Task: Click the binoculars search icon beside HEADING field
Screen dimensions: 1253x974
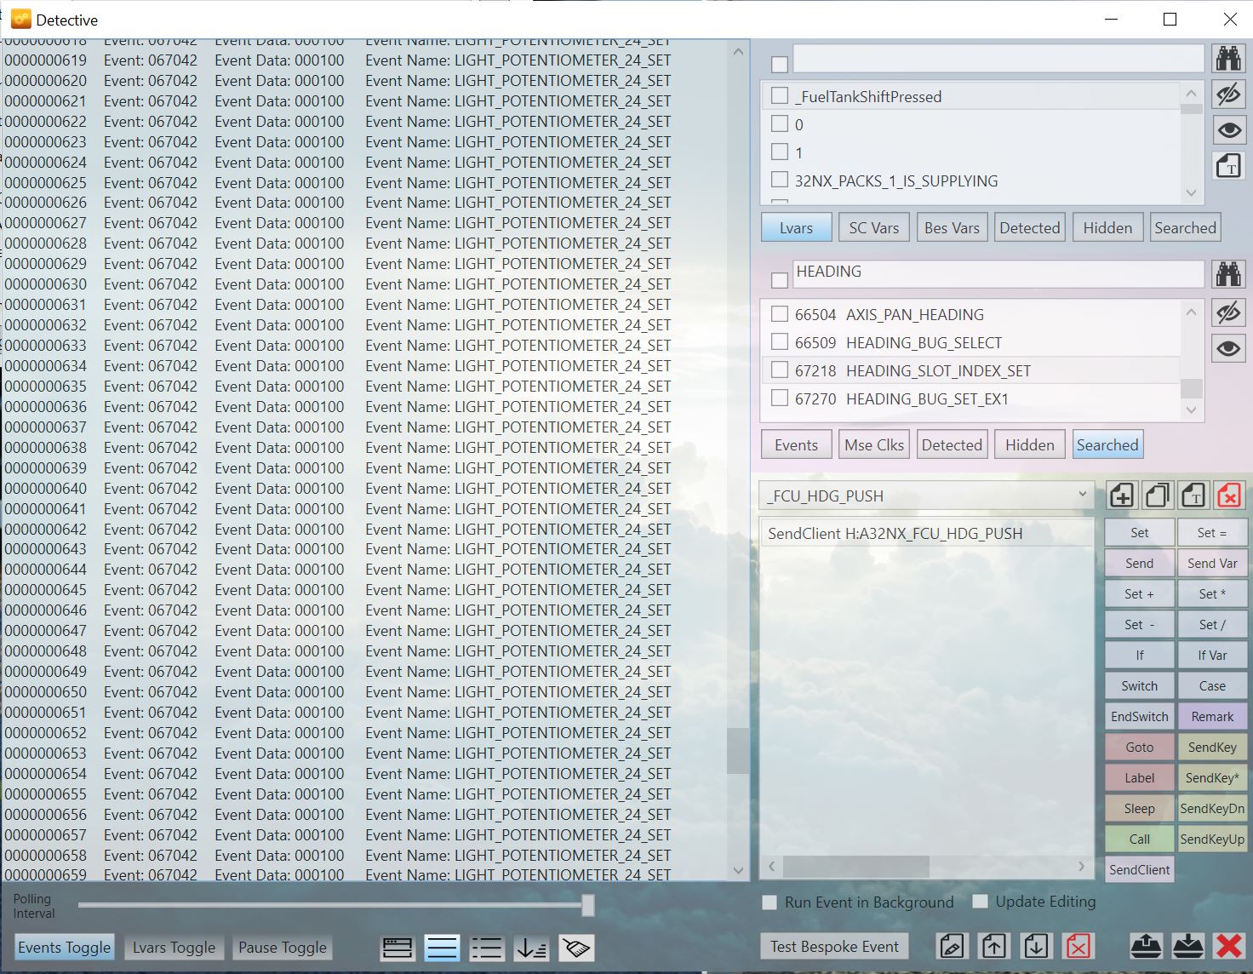Action: tap(1227, 274)
